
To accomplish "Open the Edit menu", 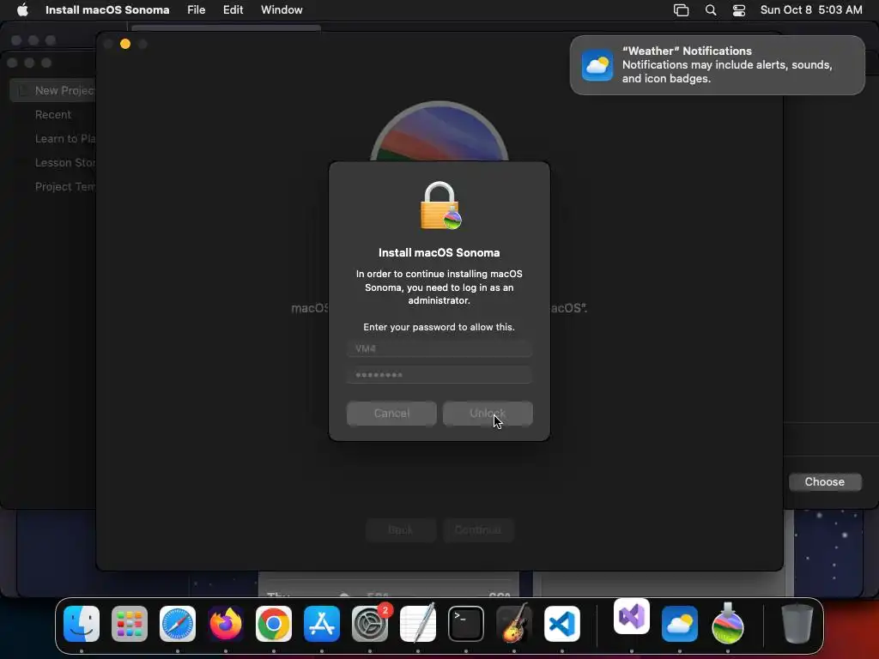I will click(x=233, y=9).
